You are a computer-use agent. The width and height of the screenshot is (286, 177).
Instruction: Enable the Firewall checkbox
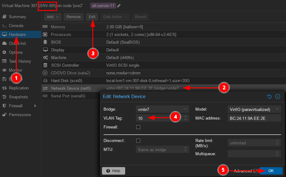point(138,127)
